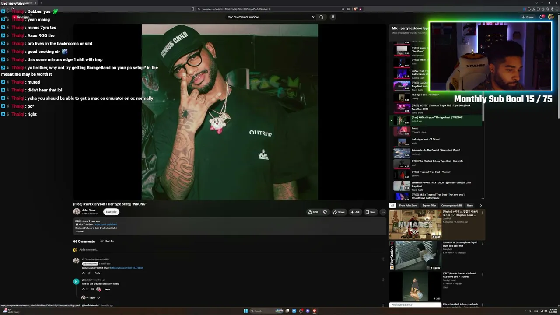Click the Create button in header
Viewport: 560px width, 315px height.
pyautogui.click(x=528, y=17)
